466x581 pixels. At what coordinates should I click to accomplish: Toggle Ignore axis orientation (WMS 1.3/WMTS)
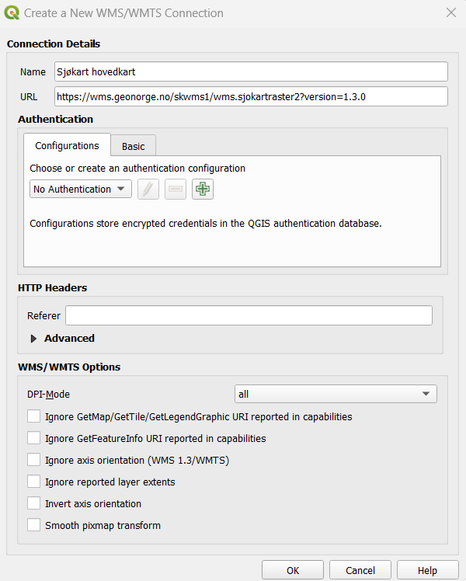pyautogui.click(x=33, y=460)
